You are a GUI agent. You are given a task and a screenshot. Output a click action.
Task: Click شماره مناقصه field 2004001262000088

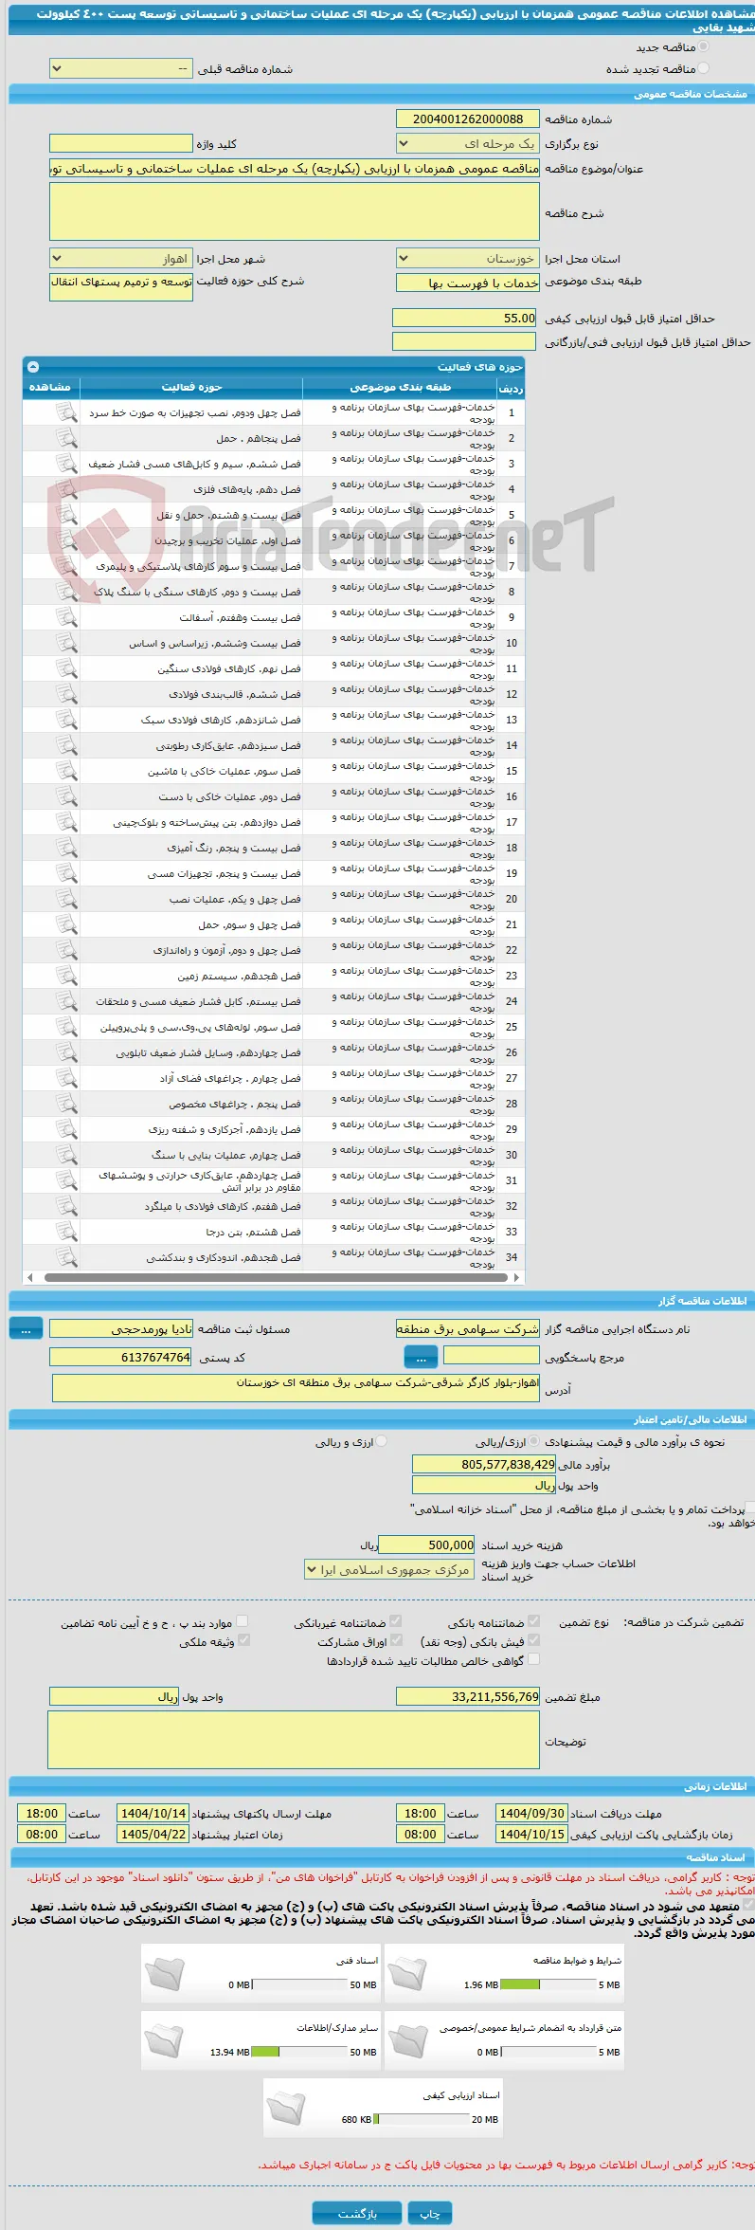468,119
